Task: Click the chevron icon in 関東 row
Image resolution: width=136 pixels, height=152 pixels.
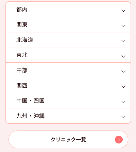Action: (x=123, y=26)
